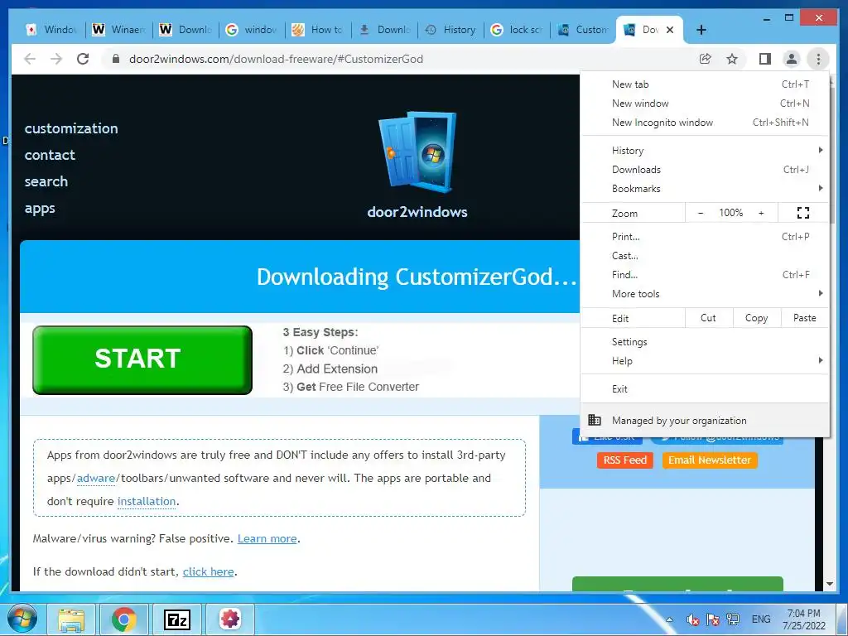Click the adware link
848x636 pixels.
tap(96, 478)
